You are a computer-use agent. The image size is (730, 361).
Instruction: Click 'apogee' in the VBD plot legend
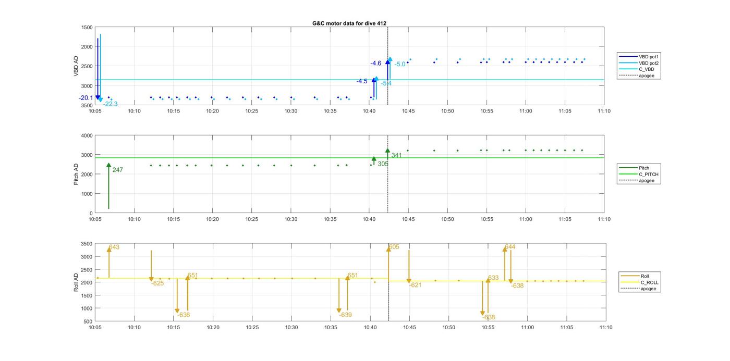pyautogui.click(x=637, y=76)
